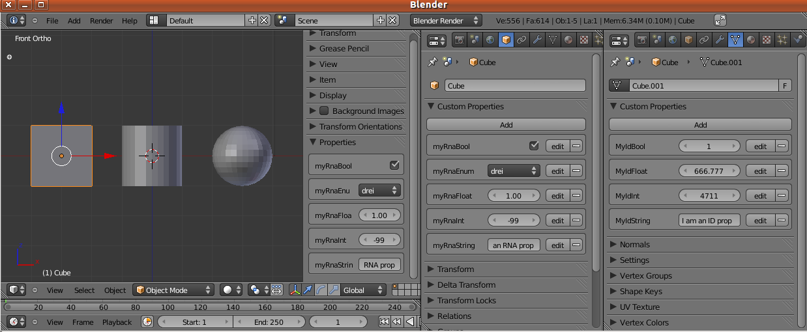The image size is (807, 332).
Task: Uncheck myRnaBool in viewport Properties panel
Action: pyautogui.click(x=394, y=165)
